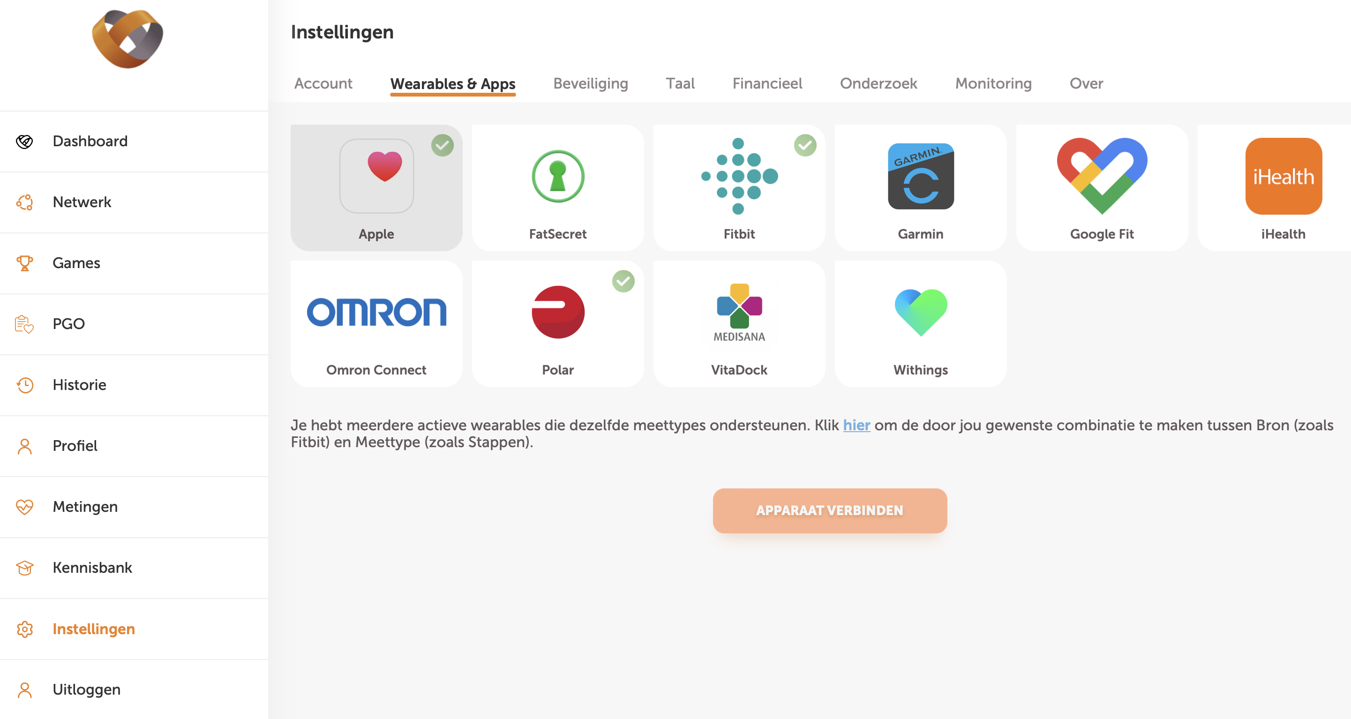Switch to the Beveiliging tab

coord(591,83)
